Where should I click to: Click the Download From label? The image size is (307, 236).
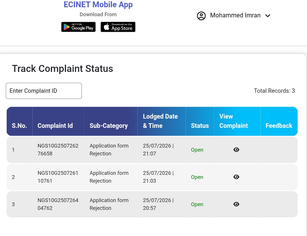tap(98, 14)
